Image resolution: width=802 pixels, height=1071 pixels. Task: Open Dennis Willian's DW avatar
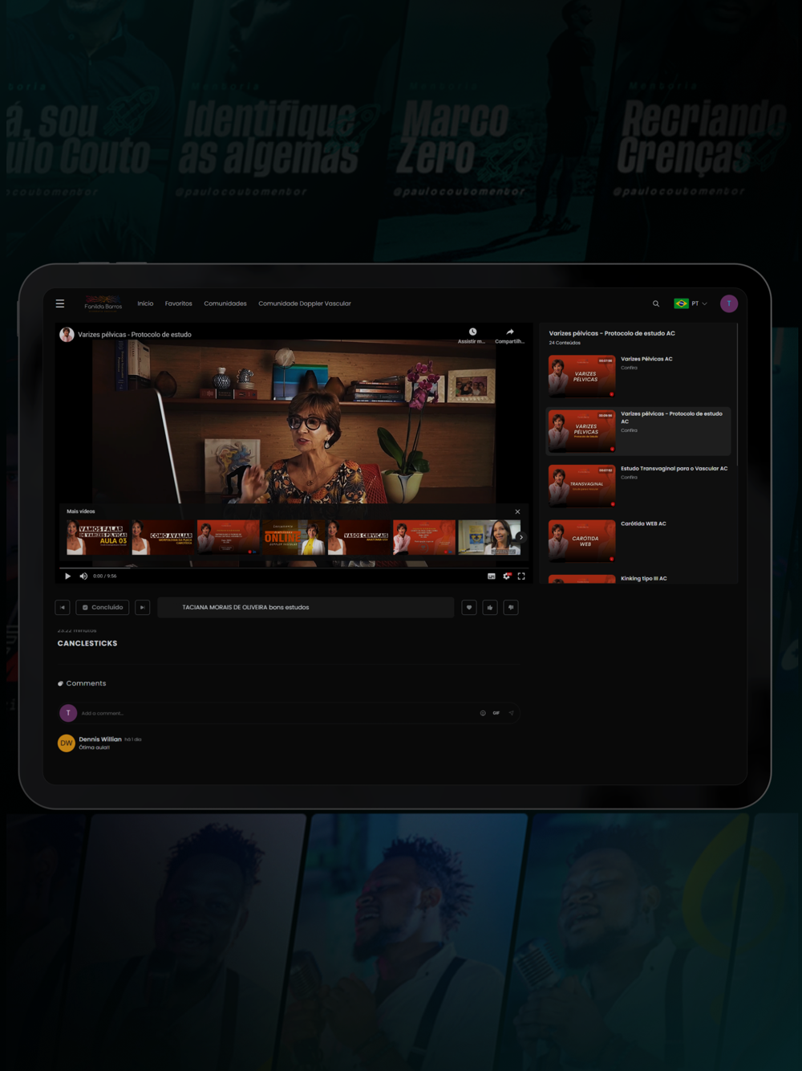click(67, 743)
